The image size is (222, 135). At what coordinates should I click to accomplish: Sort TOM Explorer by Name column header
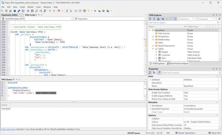(x=167, y=26)
